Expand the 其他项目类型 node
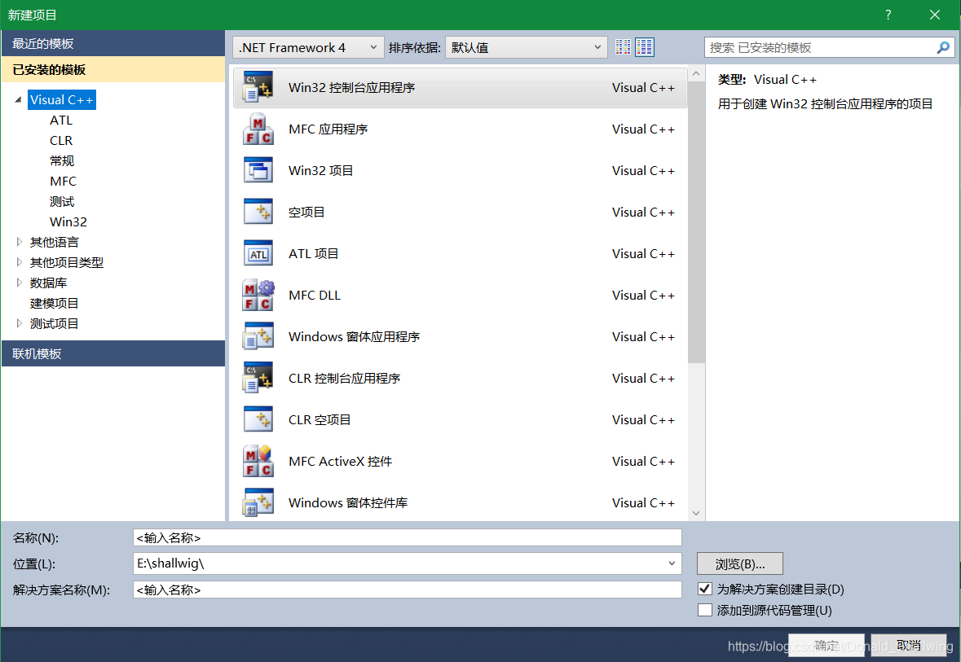This screenshot has height=662, width=961. [19, 262]
